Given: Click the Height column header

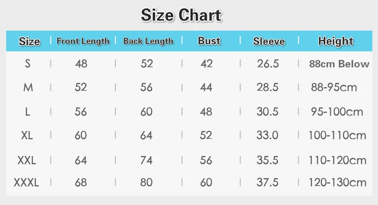Looking at the screenshot, I should [x=336, y=41].
